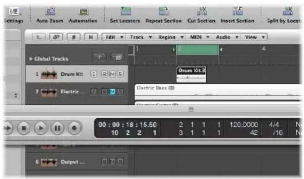Open the Settings toolbar icon
Viewport: 304px width, 179px height.
[x=15, y=11]
